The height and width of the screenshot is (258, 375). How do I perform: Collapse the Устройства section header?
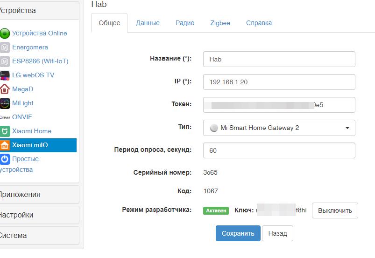coord(38,11)
